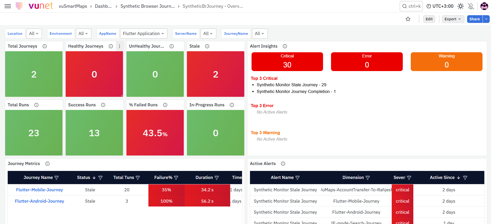Screen dimensions: 491x224
Task: Open user profile avatar menu
Action: point(484,6)
